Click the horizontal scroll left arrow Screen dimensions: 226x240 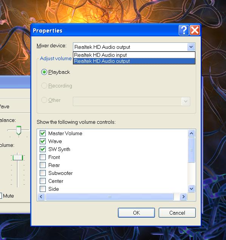point(41,197)
